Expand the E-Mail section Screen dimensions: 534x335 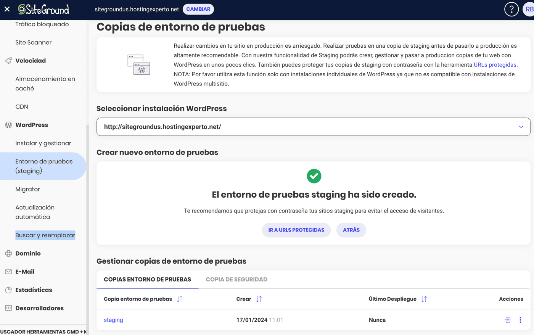pyautogui.click(x=25, y=272)
